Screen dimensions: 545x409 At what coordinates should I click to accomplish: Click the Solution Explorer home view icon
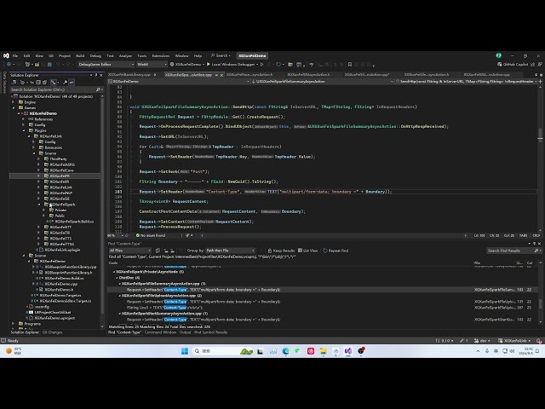14,83
